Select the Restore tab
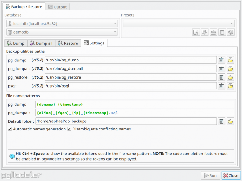Image resolution: width=242 pixels, height=181 pixels. pyautogui.click(x=68, y=43)
